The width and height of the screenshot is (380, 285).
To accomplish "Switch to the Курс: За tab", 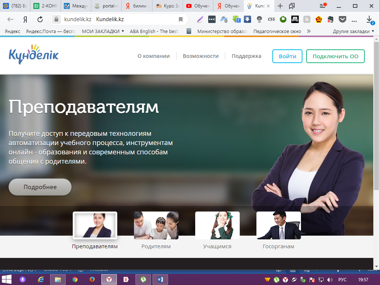I will [167, 6].
